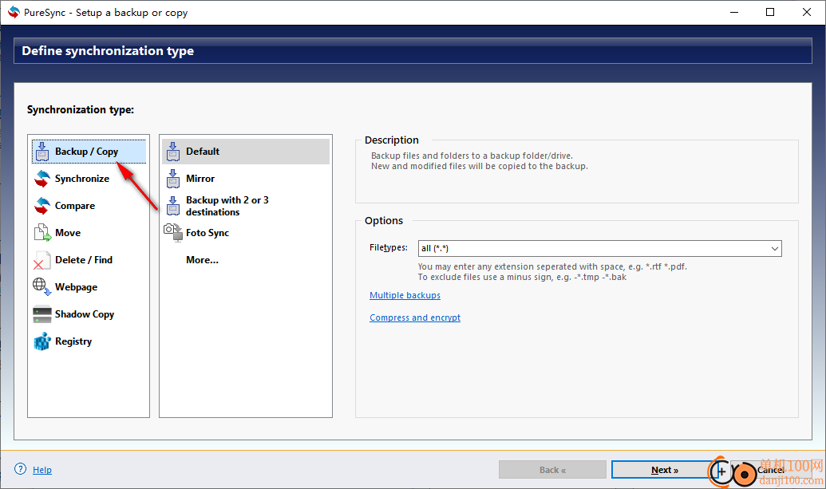Click the disabled Back « button
The height and width of the screenshot is (489, 826).
(552, 470)
